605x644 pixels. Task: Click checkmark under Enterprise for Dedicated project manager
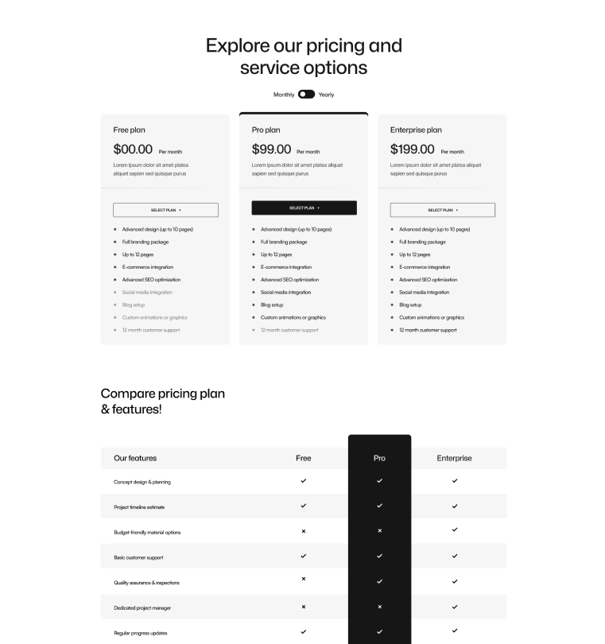[x=454, y=607]
